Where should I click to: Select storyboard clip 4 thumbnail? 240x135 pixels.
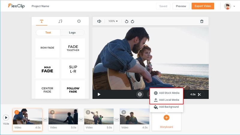(x=134, y=116)
